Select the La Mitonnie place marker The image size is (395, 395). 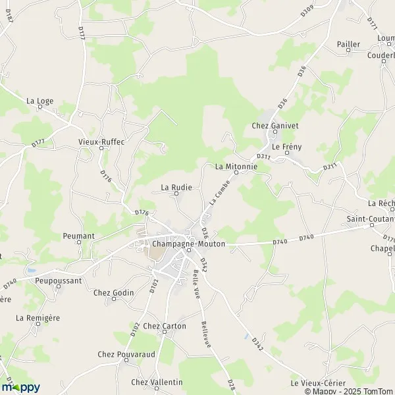click(x=236, y=172)
